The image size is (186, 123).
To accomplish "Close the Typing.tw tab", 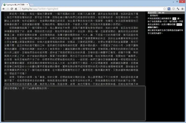I will tap(27, 5).
